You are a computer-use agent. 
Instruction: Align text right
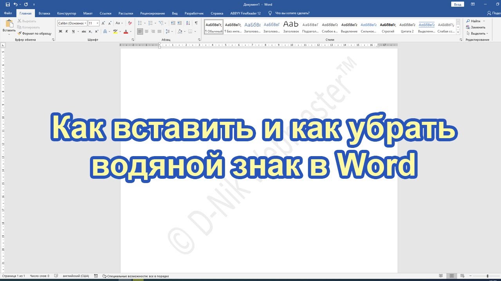(x=153, y=31)
